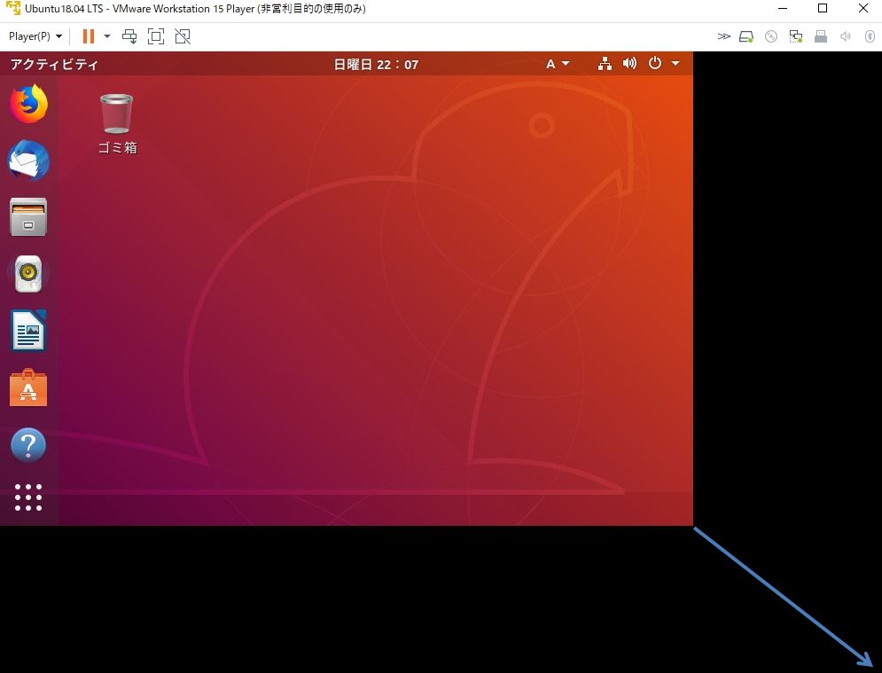Open Ubuntu Software from the dock
The image size is (882, 673).
(28, 387)
